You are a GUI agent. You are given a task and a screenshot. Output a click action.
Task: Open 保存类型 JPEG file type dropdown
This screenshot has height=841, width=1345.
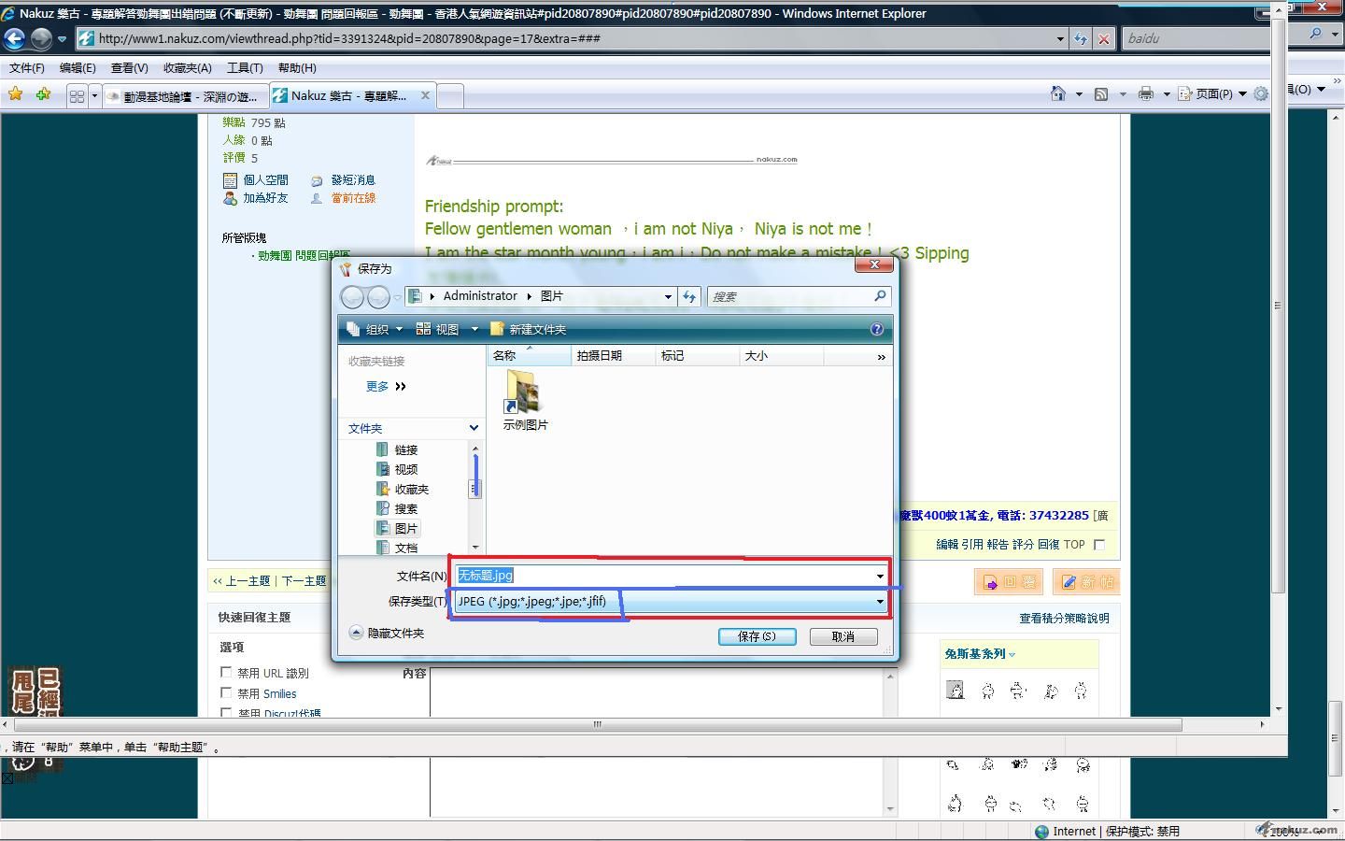[x=879, y=602]
